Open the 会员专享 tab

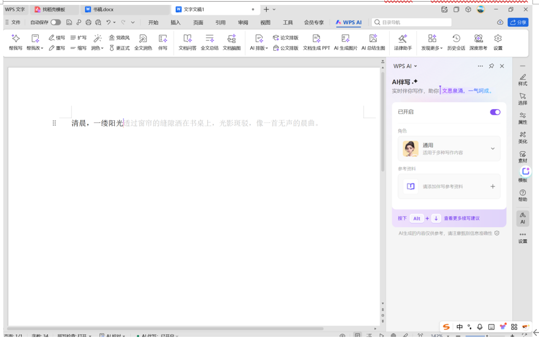coord(313,22)
